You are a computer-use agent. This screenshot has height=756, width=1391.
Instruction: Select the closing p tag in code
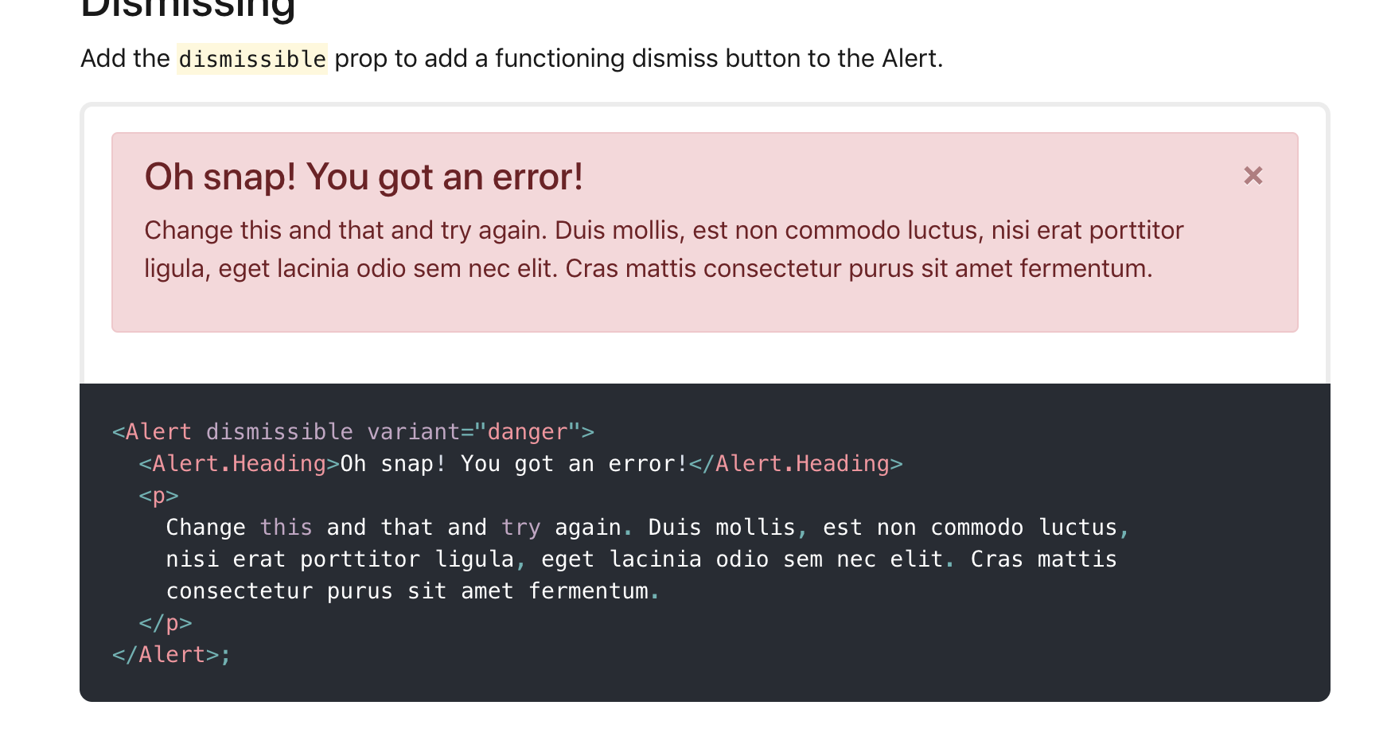click(x=166, y=622)
